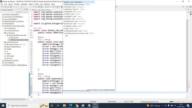Expand Maven Dependencies node

click(x=3, y=47)
